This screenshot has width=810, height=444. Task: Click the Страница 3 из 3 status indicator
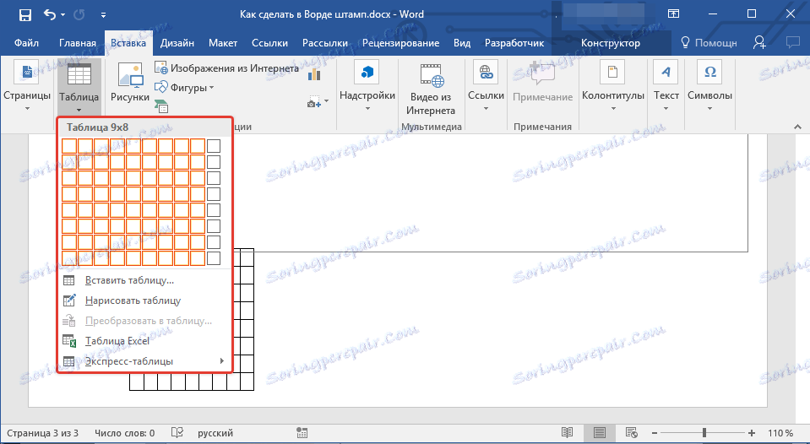click(42, 433)
